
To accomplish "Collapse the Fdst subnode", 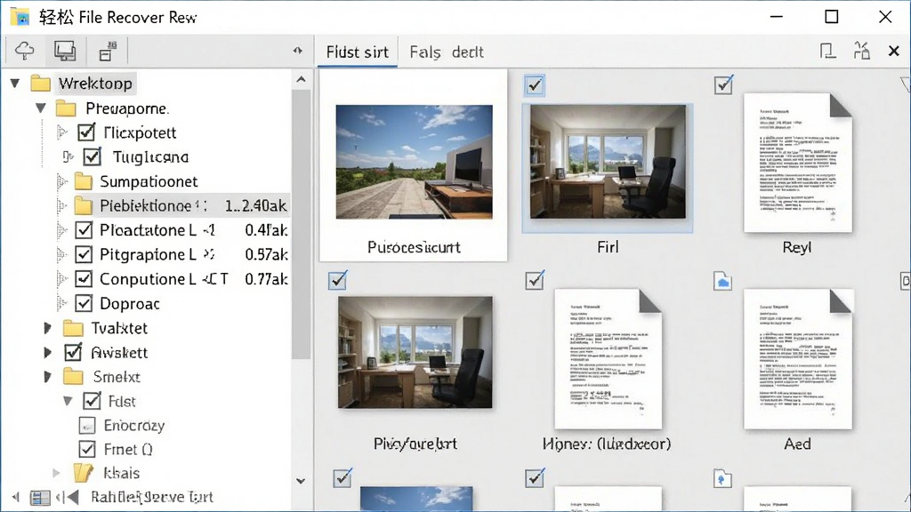I will [68, 401].
